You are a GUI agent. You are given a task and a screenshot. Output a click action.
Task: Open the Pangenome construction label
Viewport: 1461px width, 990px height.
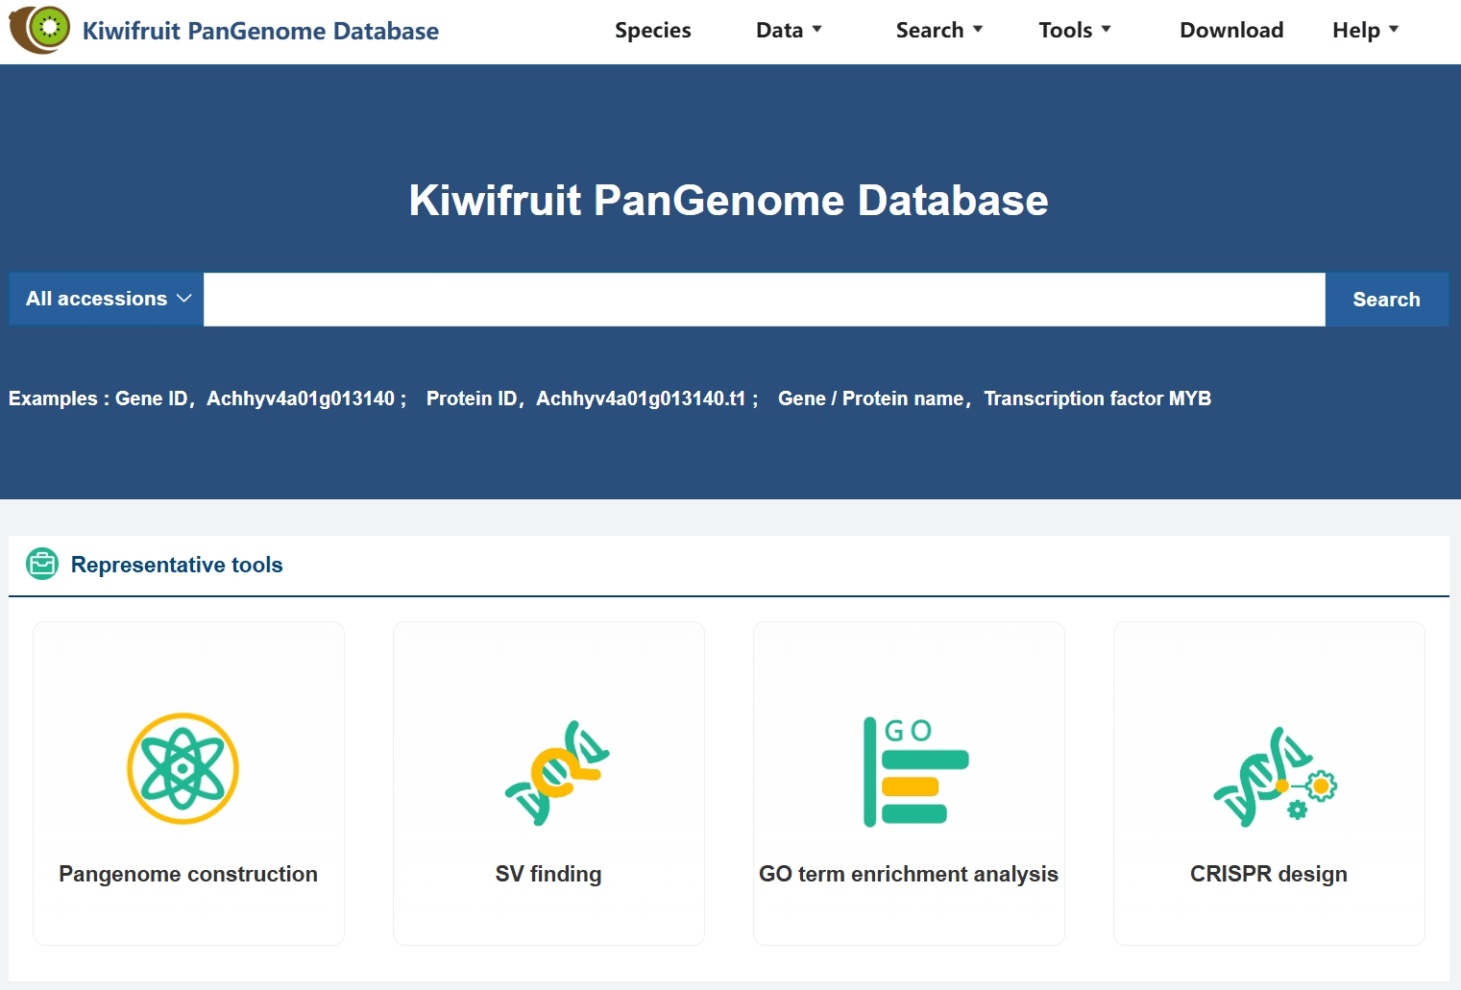188,874
